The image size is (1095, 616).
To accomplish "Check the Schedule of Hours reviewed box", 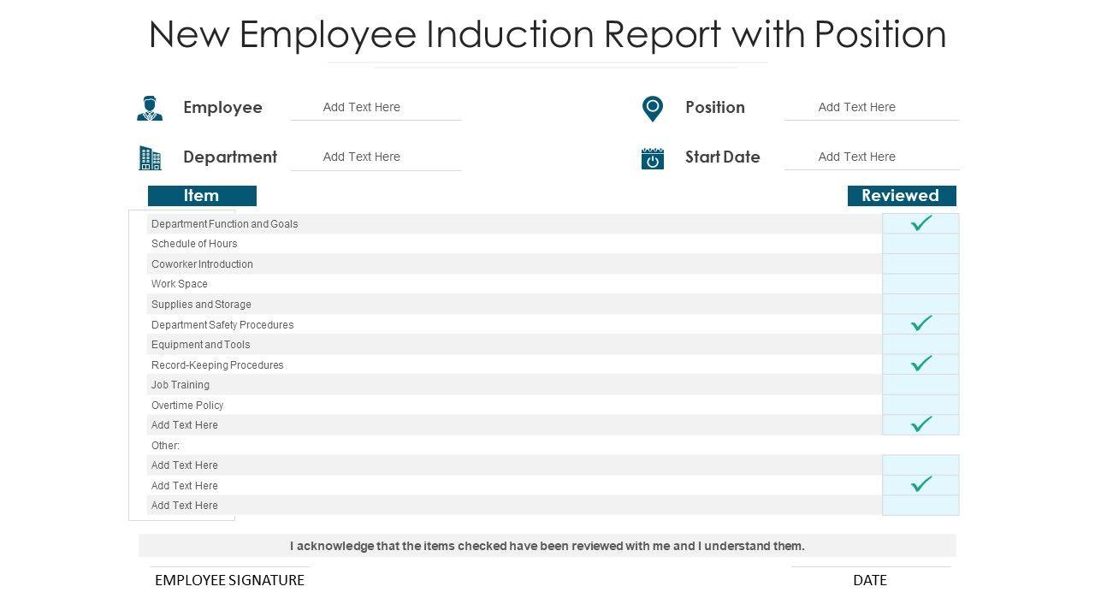I will [x=920, y=244].
